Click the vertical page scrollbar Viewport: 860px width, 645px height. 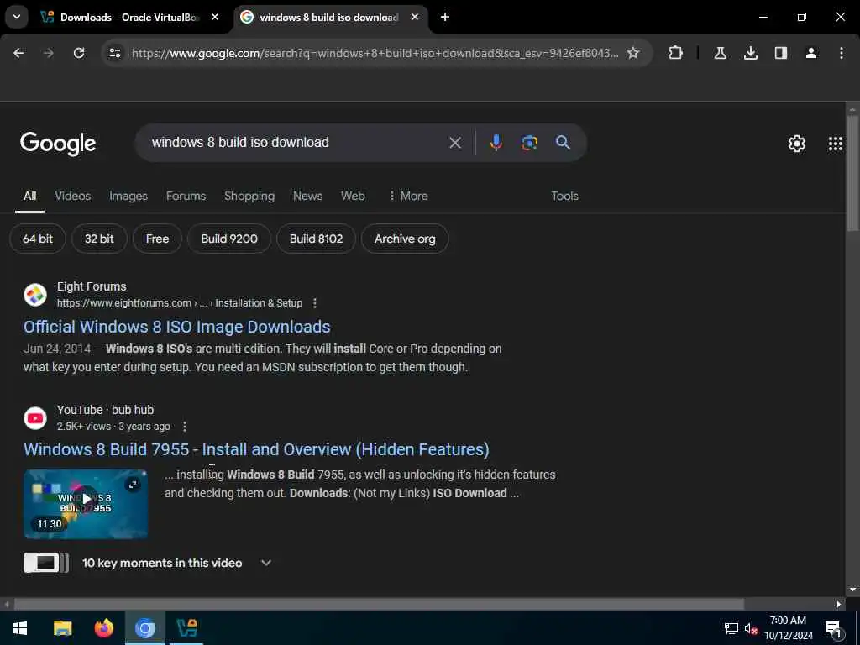(x=852, y=173)
